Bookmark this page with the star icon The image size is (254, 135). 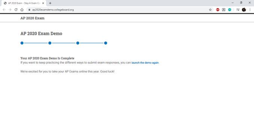click(210, 10)
